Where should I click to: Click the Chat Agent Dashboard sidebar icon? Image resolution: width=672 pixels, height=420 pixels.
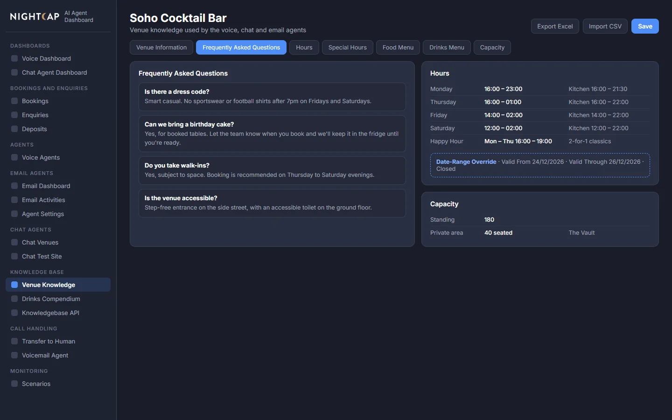coord(14,72)
